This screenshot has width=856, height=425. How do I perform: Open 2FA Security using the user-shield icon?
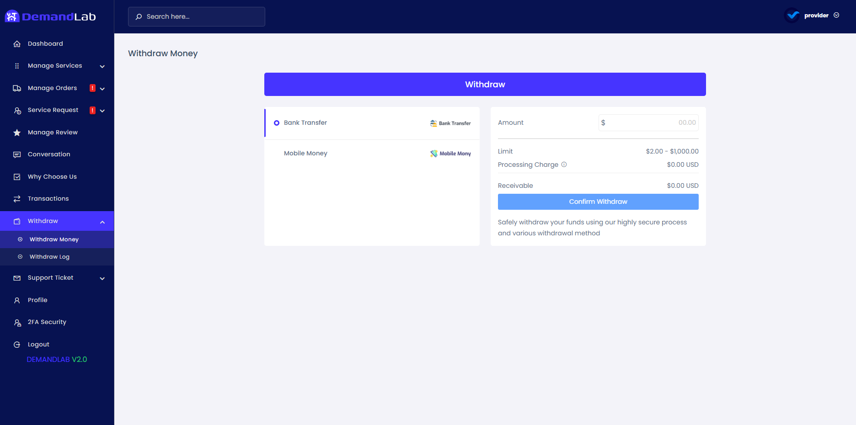pyautogui.click(x=17, y=322)
